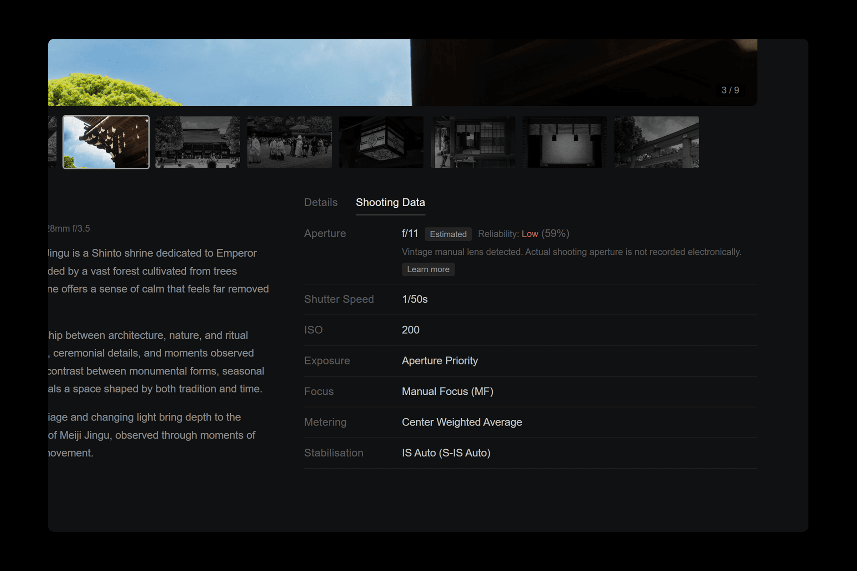Image resolution: width=857 pixels, height=571 pixels.
Task: Select the Shooting Data tab
Action: click(390, 202)
